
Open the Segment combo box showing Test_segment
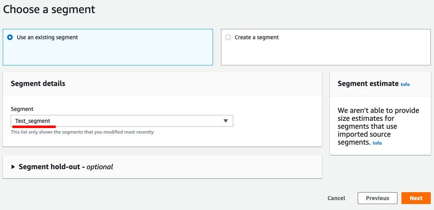pyautogui.click(x=122, y=121)
